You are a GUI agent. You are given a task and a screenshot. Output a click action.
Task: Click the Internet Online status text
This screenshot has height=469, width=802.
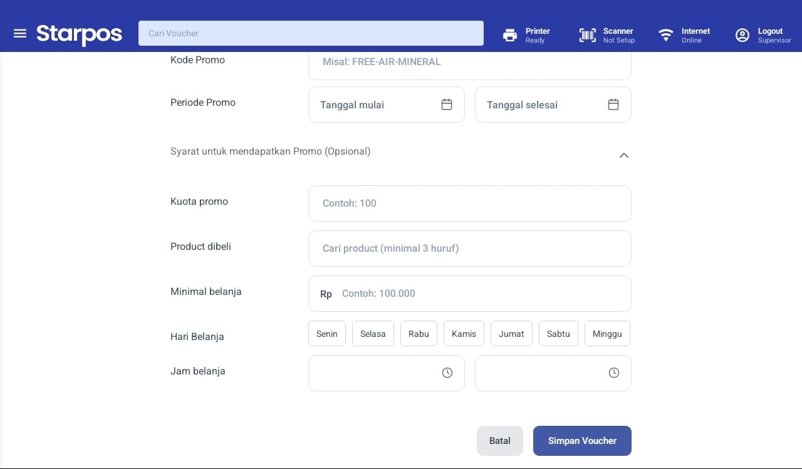[695, 35]
